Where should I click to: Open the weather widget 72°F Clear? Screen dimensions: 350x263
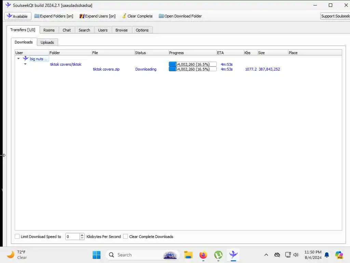click(x=17, y=255)
